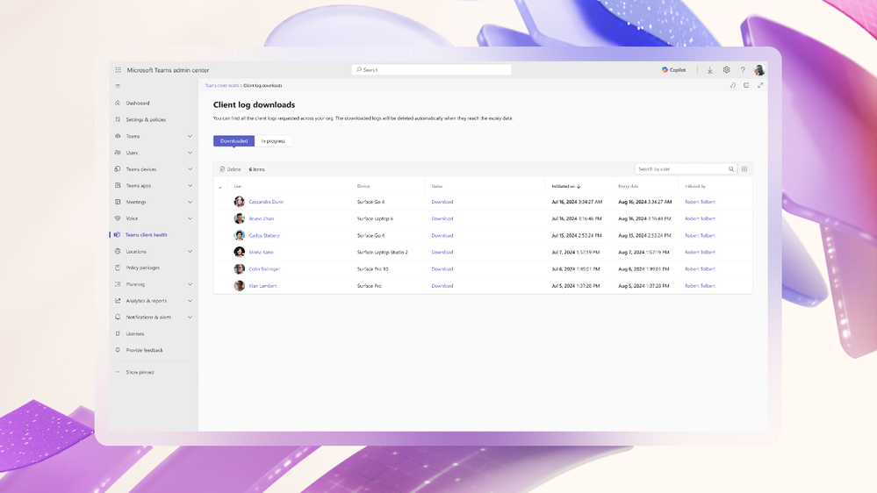The height and width of the screenshot is (493, 877).
Task: Click the downloads arrow icon in header
Action: 710,70
